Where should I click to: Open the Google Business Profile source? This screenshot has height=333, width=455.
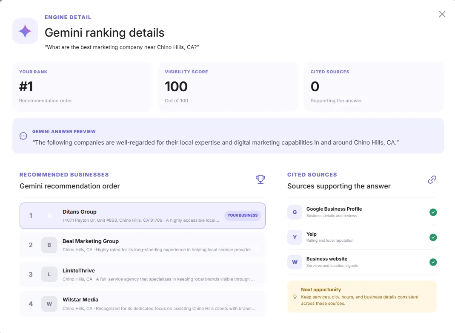point(362,212)
